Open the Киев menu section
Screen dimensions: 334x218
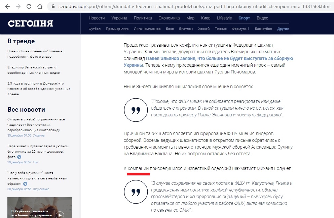206,18
